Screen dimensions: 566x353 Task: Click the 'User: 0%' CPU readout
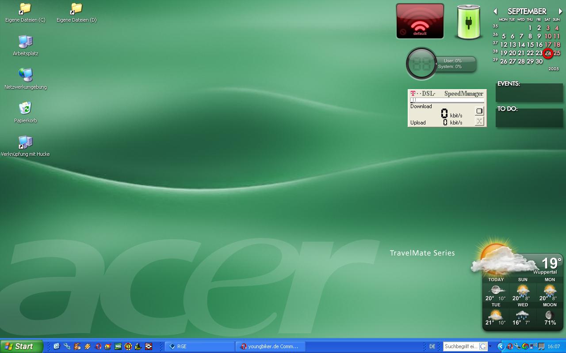pyautogui.click(x=452, y=61)
